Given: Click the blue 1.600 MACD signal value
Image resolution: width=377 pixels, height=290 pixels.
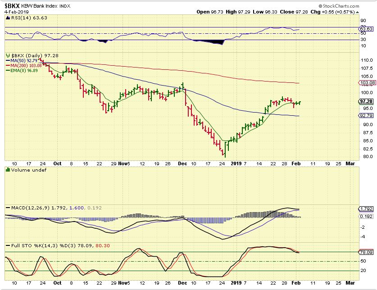Looking at the screenshot, I should tap(77, 208).
